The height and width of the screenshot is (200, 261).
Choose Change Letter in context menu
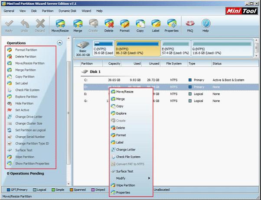coord(131,150)
